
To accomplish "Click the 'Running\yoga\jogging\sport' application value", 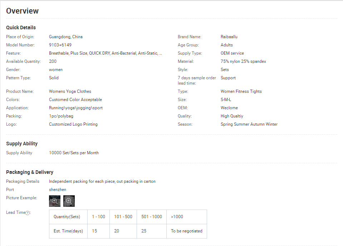I will tap(76, 108).
